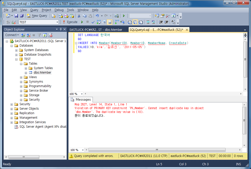Open the Object Explorer window position dropdown
This screenshot has width=251, height=169.
pyautogui.click(x=57, y=29)
